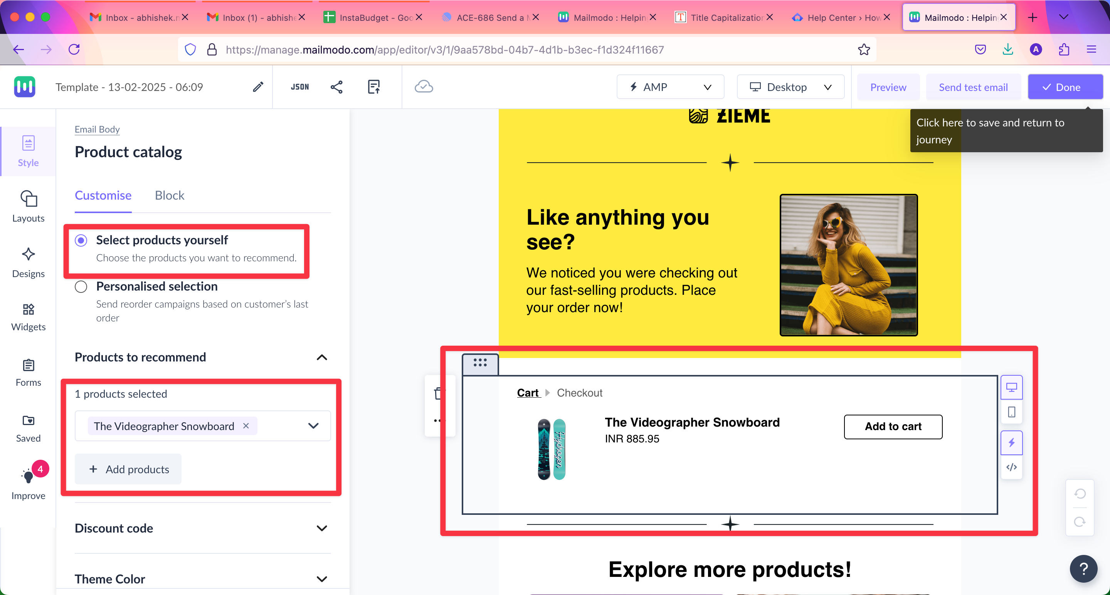Click the share template icon
This screenshot has height=595, width=1110.
336,87
